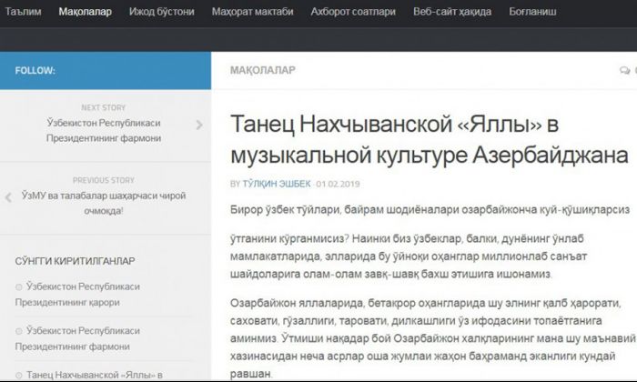
Task: Open the Маҳорат мактаби menu item
Action: tap(252, 11)
